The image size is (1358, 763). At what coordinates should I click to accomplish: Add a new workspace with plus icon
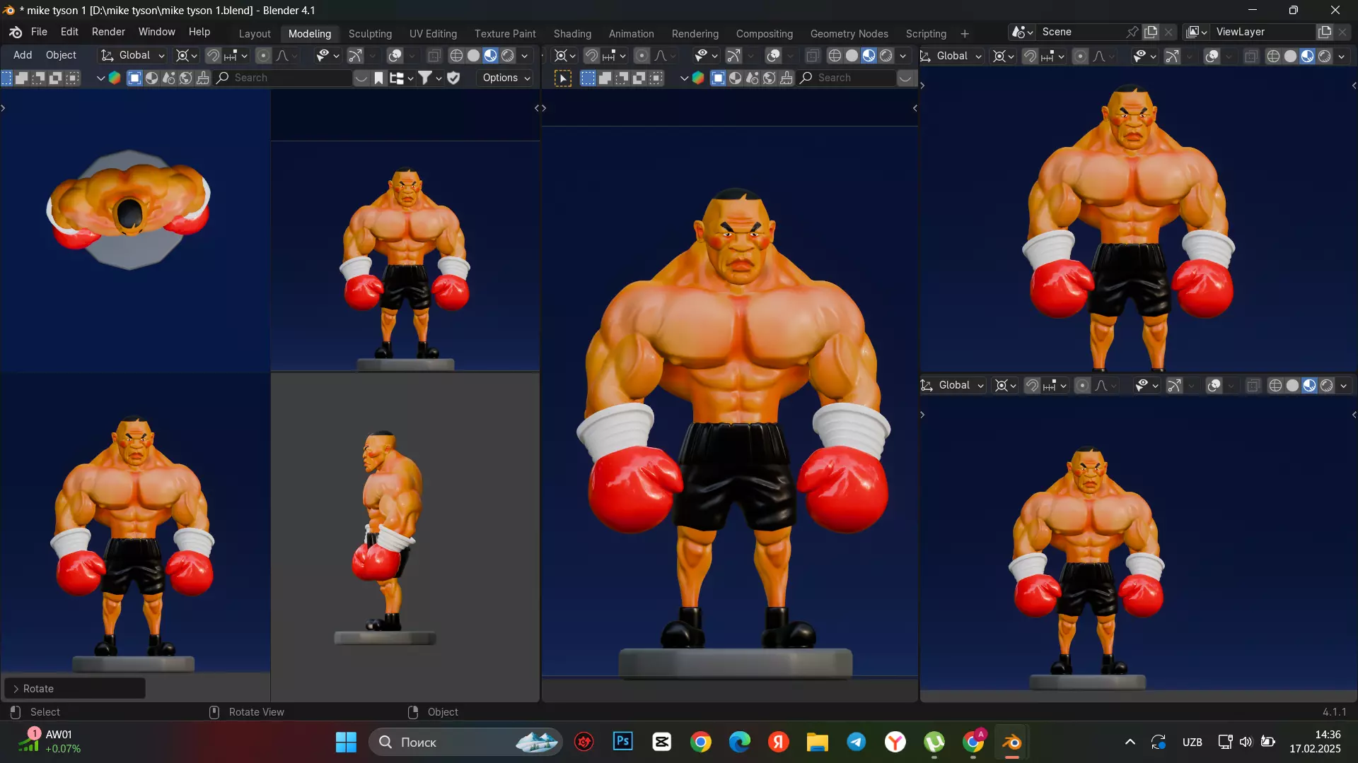click(x=965, y=33)
